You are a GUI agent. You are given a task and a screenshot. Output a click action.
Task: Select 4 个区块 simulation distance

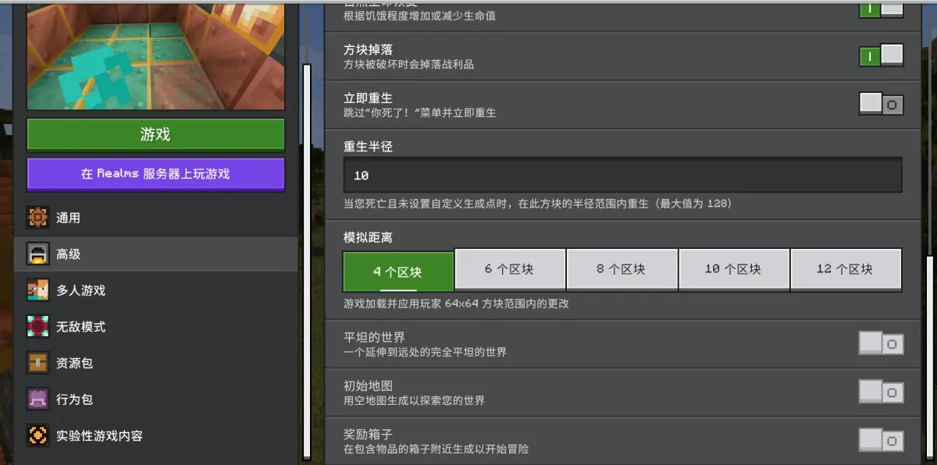[x=398, y=271]
